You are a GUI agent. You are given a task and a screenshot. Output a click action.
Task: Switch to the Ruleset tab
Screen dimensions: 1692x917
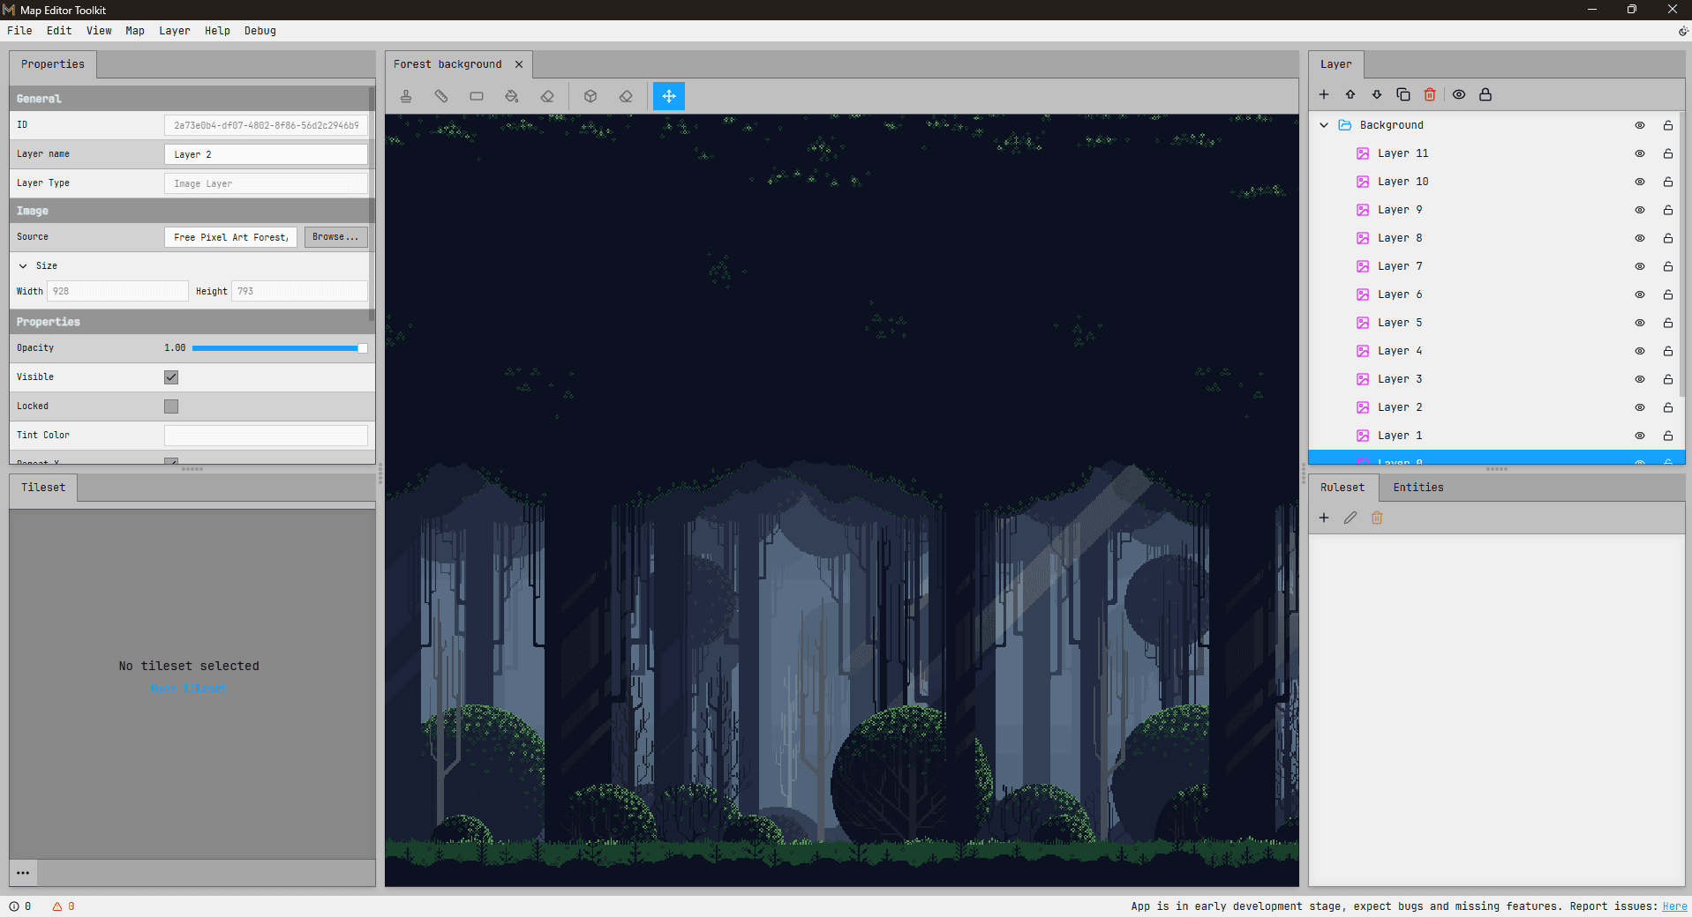[1342, 488]
